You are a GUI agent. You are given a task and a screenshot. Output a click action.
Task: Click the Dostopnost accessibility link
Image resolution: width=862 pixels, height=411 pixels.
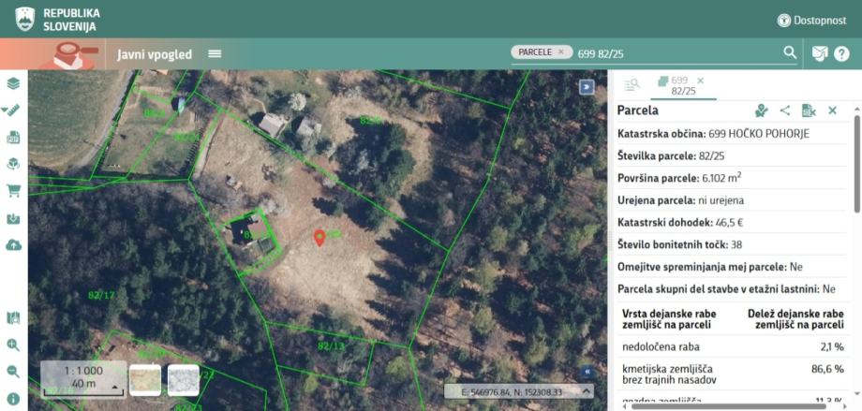pyautogui.click(x=811, y=20)
